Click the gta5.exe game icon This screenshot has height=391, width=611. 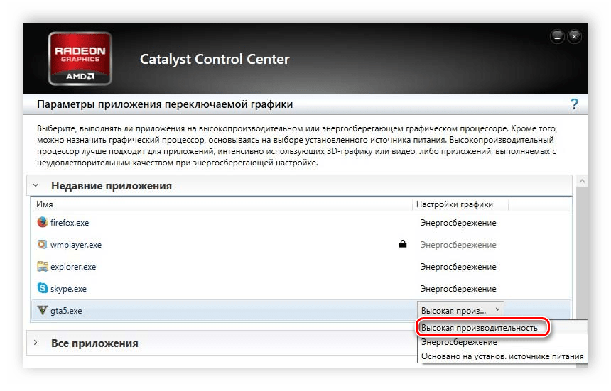pyautogui.click(x=43, y=310)
